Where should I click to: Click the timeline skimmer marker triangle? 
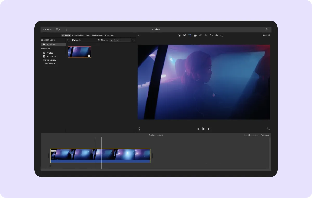tap(95, 138)
